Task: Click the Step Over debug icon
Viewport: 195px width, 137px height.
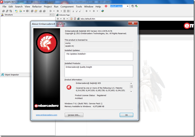Action: point(77,11)
